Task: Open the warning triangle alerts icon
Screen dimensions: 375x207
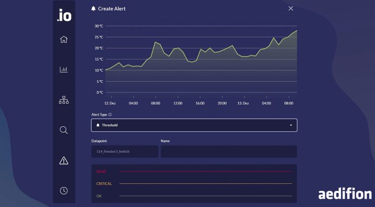Action: 64,161
